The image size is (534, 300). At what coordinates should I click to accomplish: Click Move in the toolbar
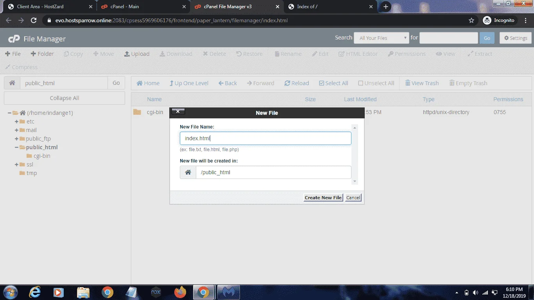(104, 54)
